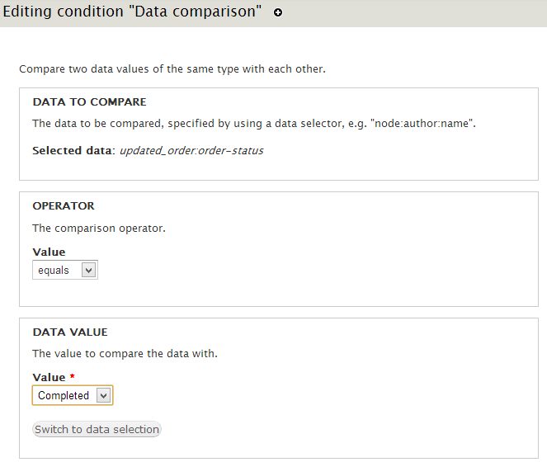The height and width of the screenshot is (462, 547).
Task: Open the "Completed" value dropdown
Action: pyautogui.click(x=72, y=395)
